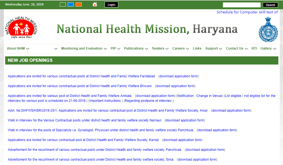Image resolution: width=283 pixels, height=165 pixels.
Task: Select the blue color theme swatch
Action: point(71,5)
